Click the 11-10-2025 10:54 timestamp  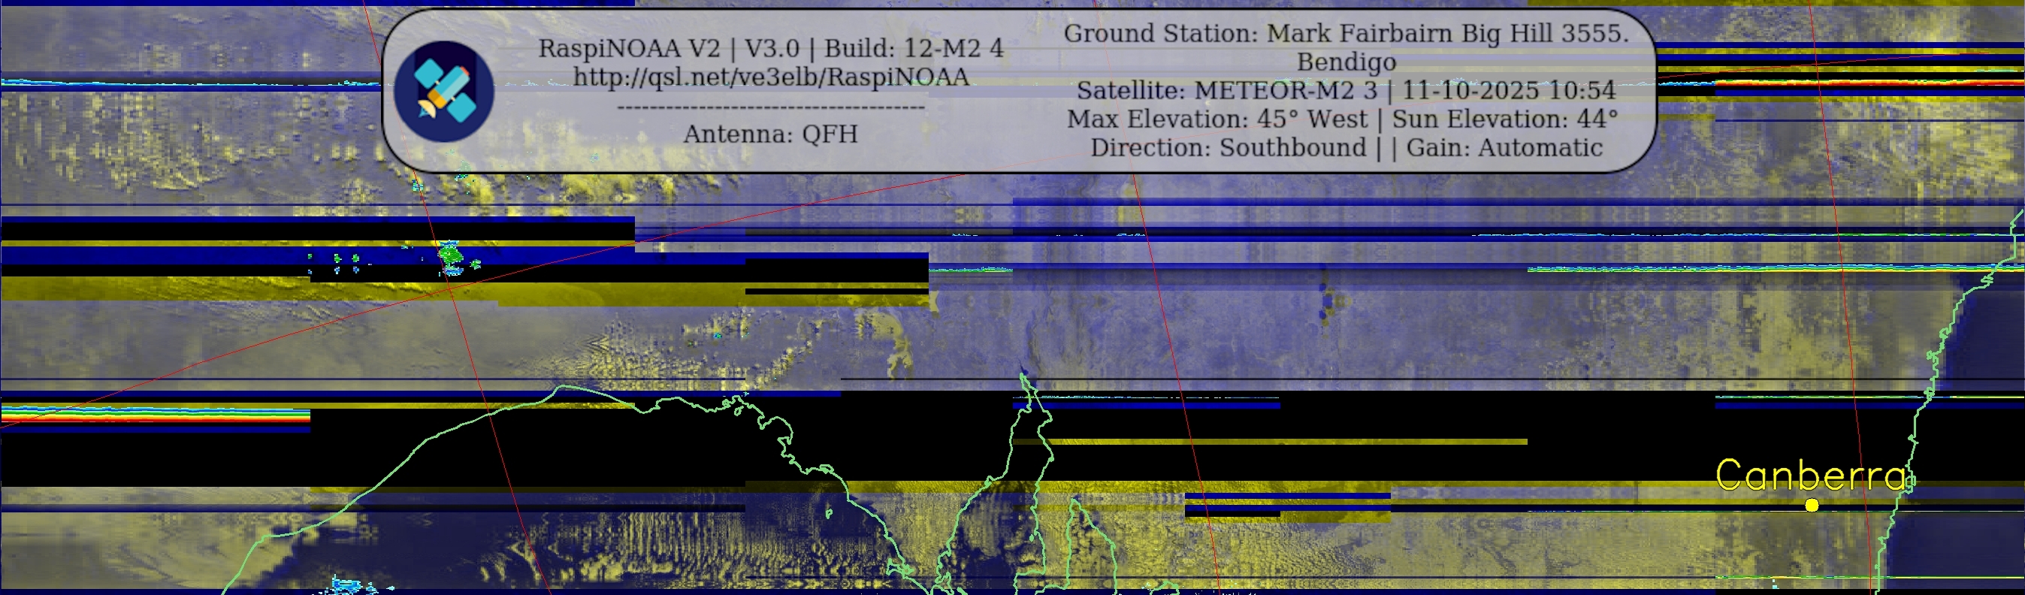click(x=1508, y=91)
